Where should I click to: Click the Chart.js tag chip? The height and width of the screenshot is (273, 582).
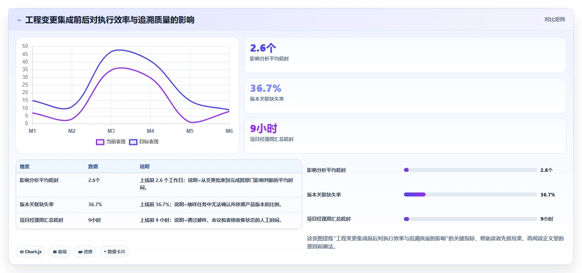pyautogui.click(x=31, y=252)
